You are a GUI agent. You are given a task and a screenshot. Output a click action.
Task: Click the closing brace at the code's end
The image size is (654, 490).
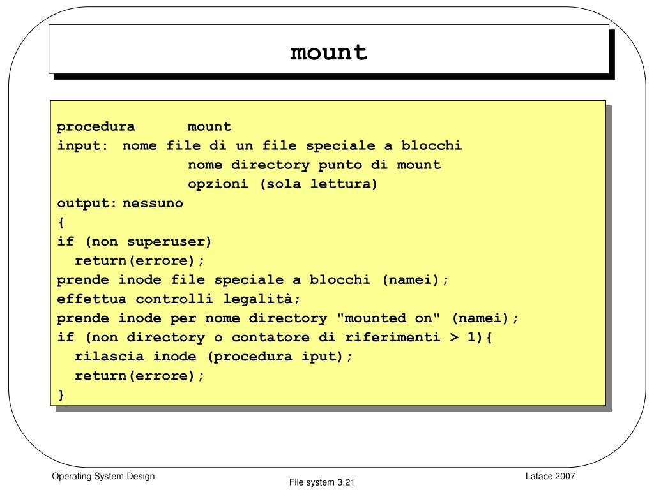(61, 394)
